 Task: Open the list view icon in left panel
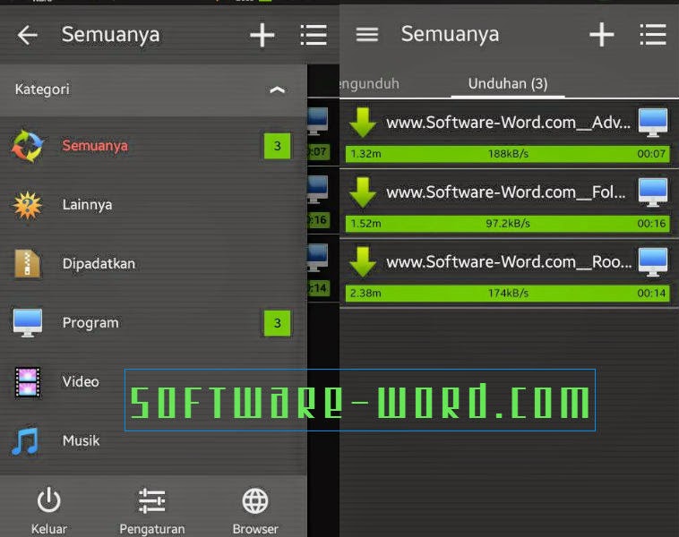tap(314, 35)
